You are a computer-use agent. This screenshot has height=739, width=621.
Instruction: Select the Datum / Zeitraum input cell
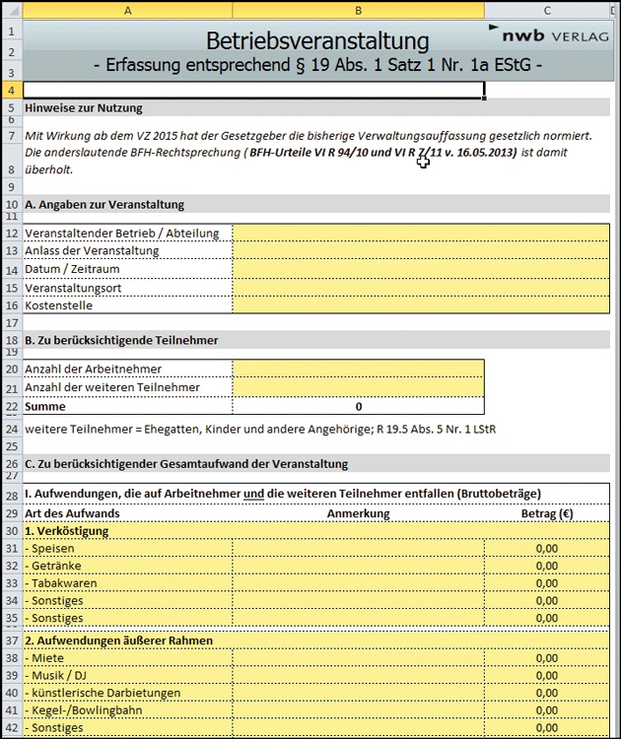point(421,269)
